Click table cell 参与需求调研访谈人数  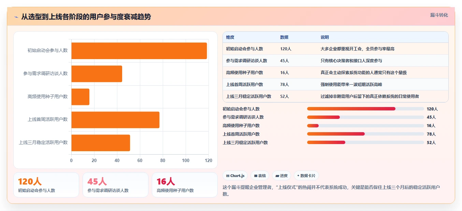click(x=246, y=61)
